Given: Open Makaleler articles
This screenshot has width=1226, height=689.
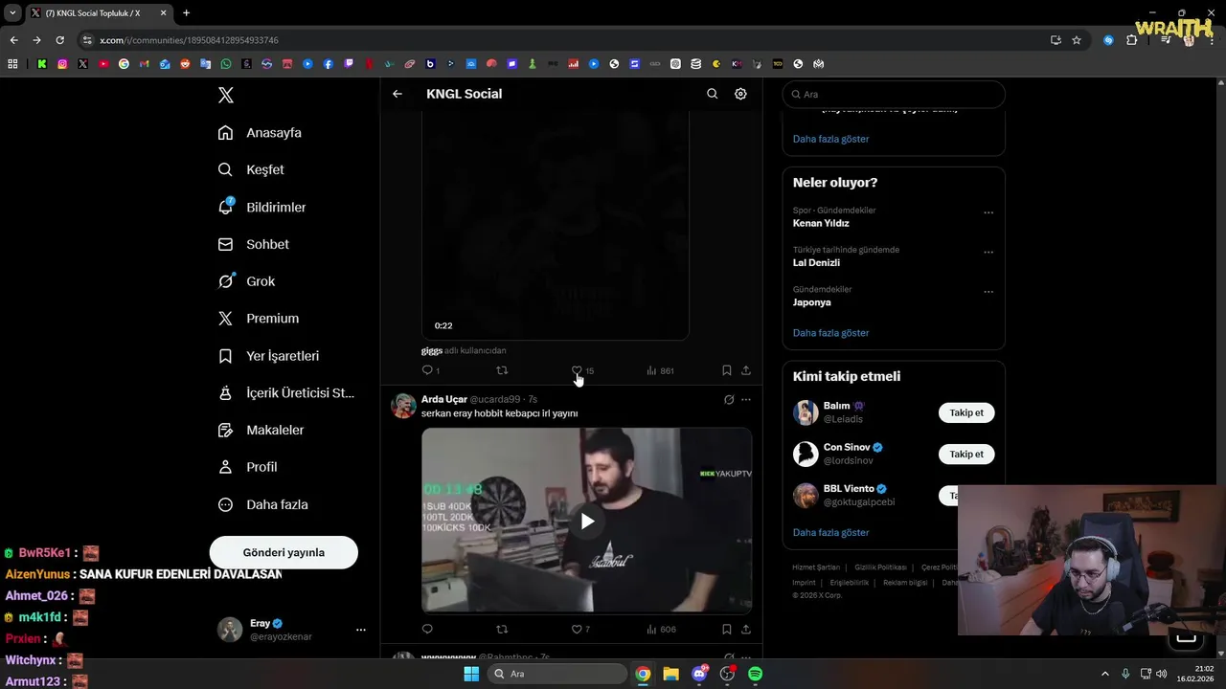Looking at the screenshot, I should pyautogui.click(x=261, y=430).
